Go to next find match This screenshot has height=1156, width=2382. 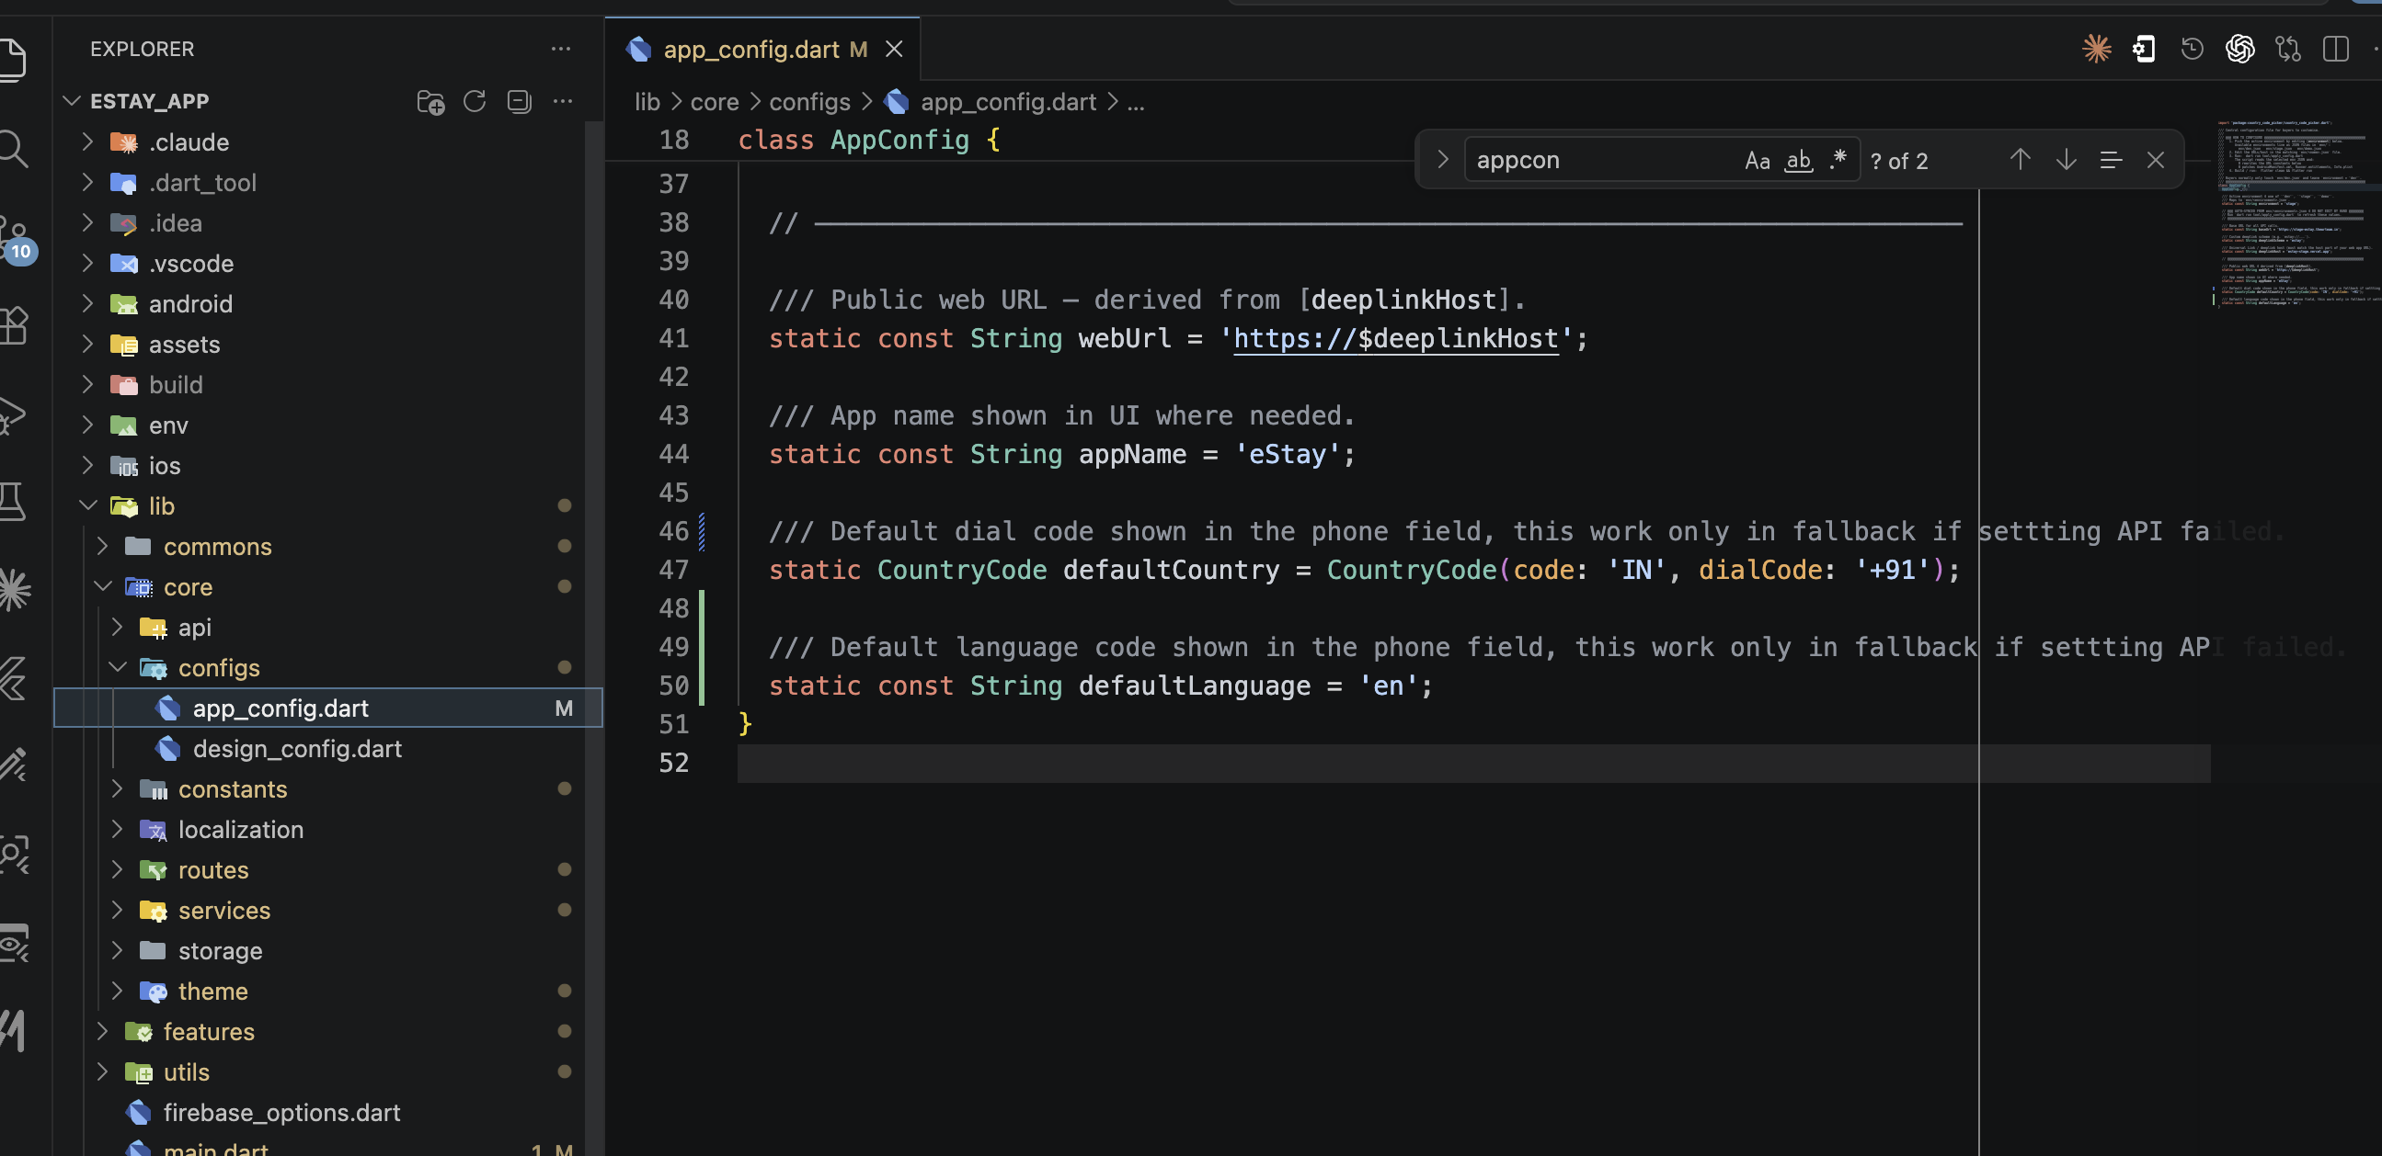point(2066,160)
